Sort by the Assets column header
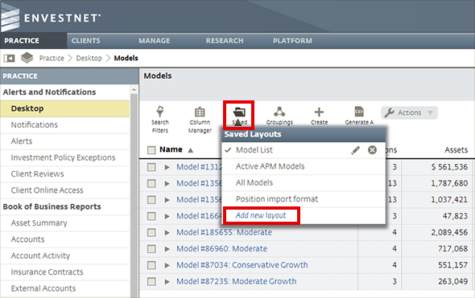Screen dimensions: 475x298 tap(456, 150)
